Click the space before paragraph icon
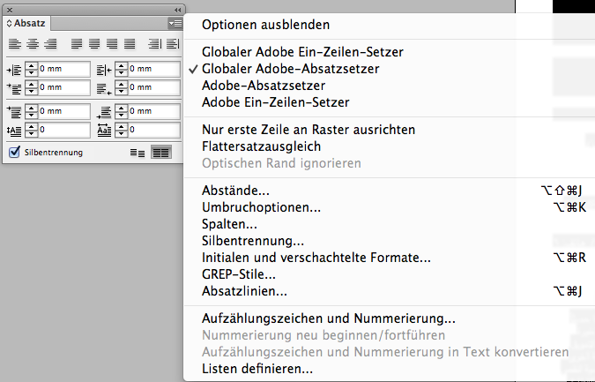 tap(14, 112)
